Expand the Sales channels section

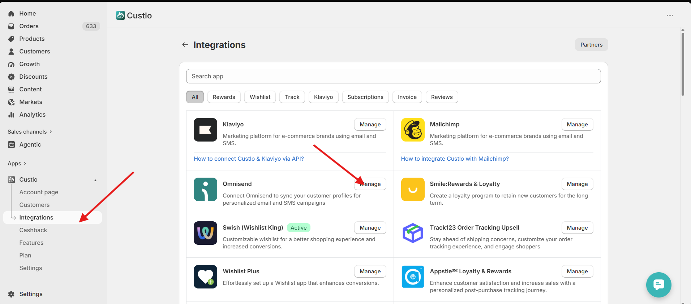click(30, 132)
